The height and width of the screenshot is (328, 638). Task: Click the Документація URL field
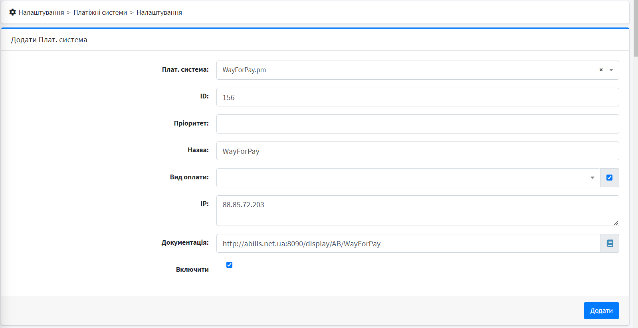408,243
